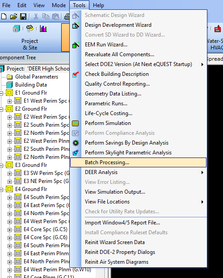Click the E1 Ground Flr floor icon
This screenshot has width=223, height=278.
tap(9, 93)
